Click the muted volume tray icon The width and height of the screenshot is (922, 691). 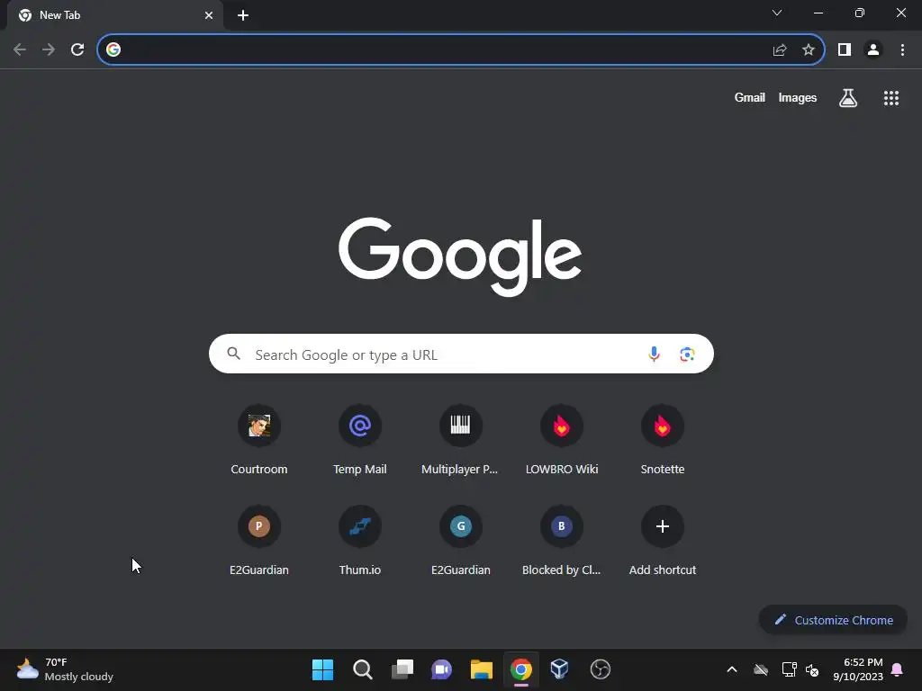pos(813,669)
